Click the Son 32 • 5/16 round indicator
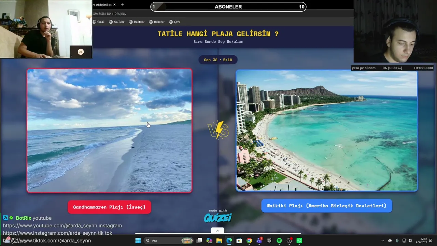 pos(218,60)
